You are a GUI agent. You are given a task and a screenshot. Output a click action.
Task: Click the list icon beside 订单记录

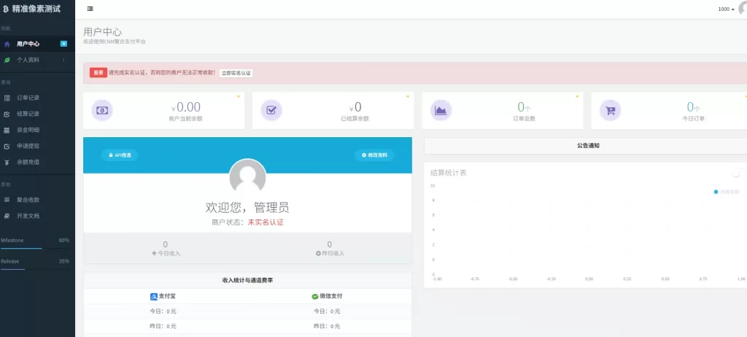(7, 98)
